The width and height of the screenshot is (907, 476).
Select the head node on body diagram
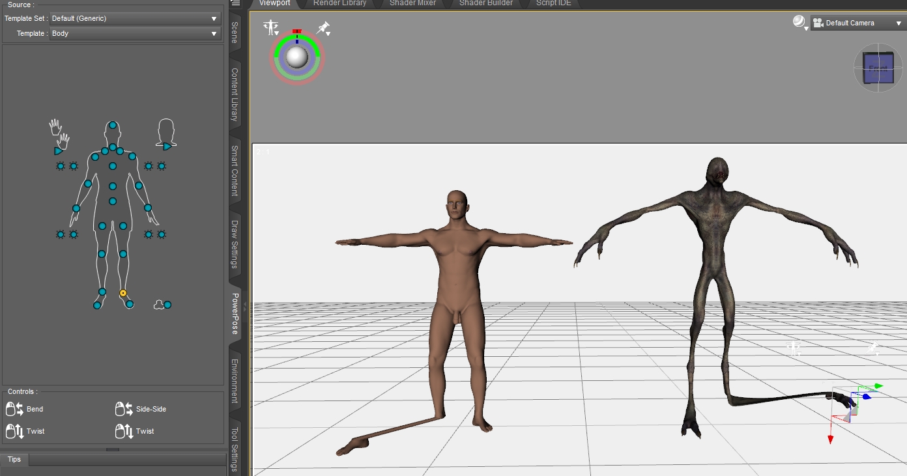click(113, 125)
